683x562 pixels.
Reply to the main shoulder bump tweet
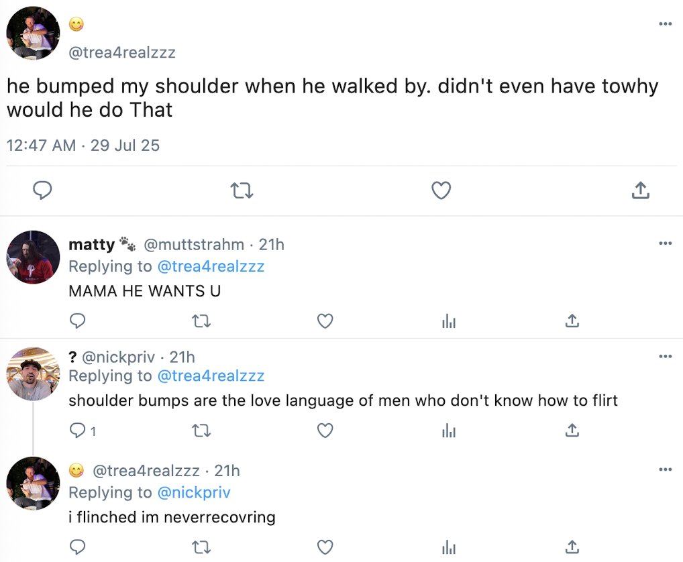[x=42, y=191]
